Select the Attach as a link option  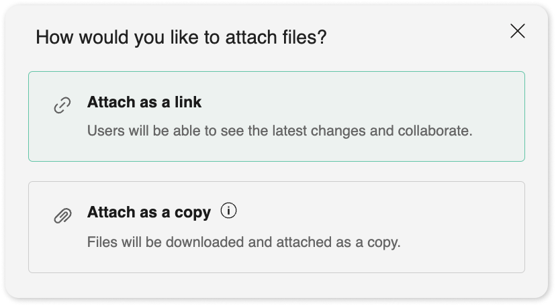coord(276,116)
